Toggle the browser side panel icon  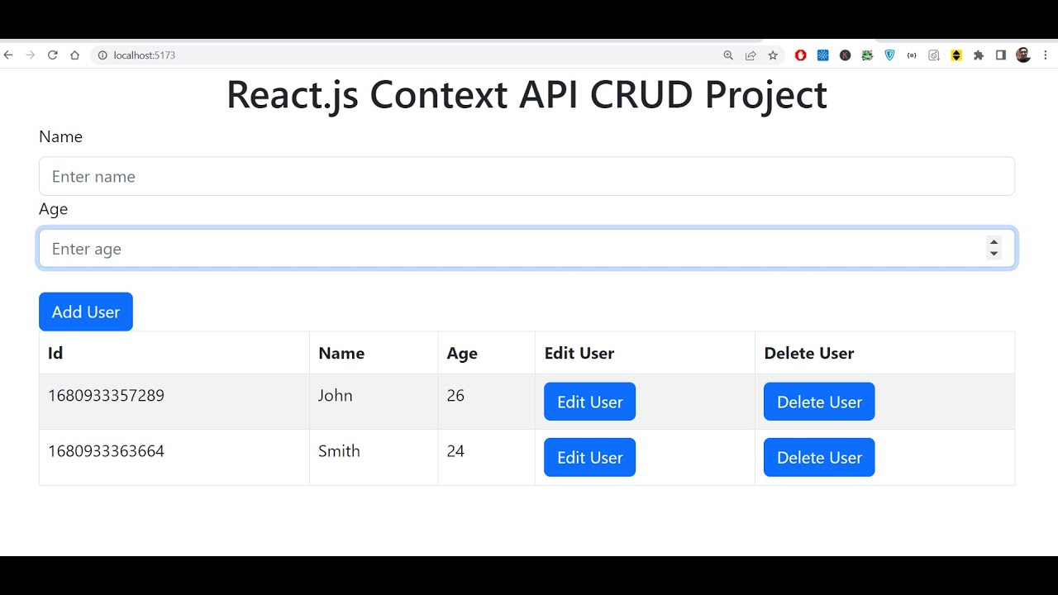coord(1000,55)
